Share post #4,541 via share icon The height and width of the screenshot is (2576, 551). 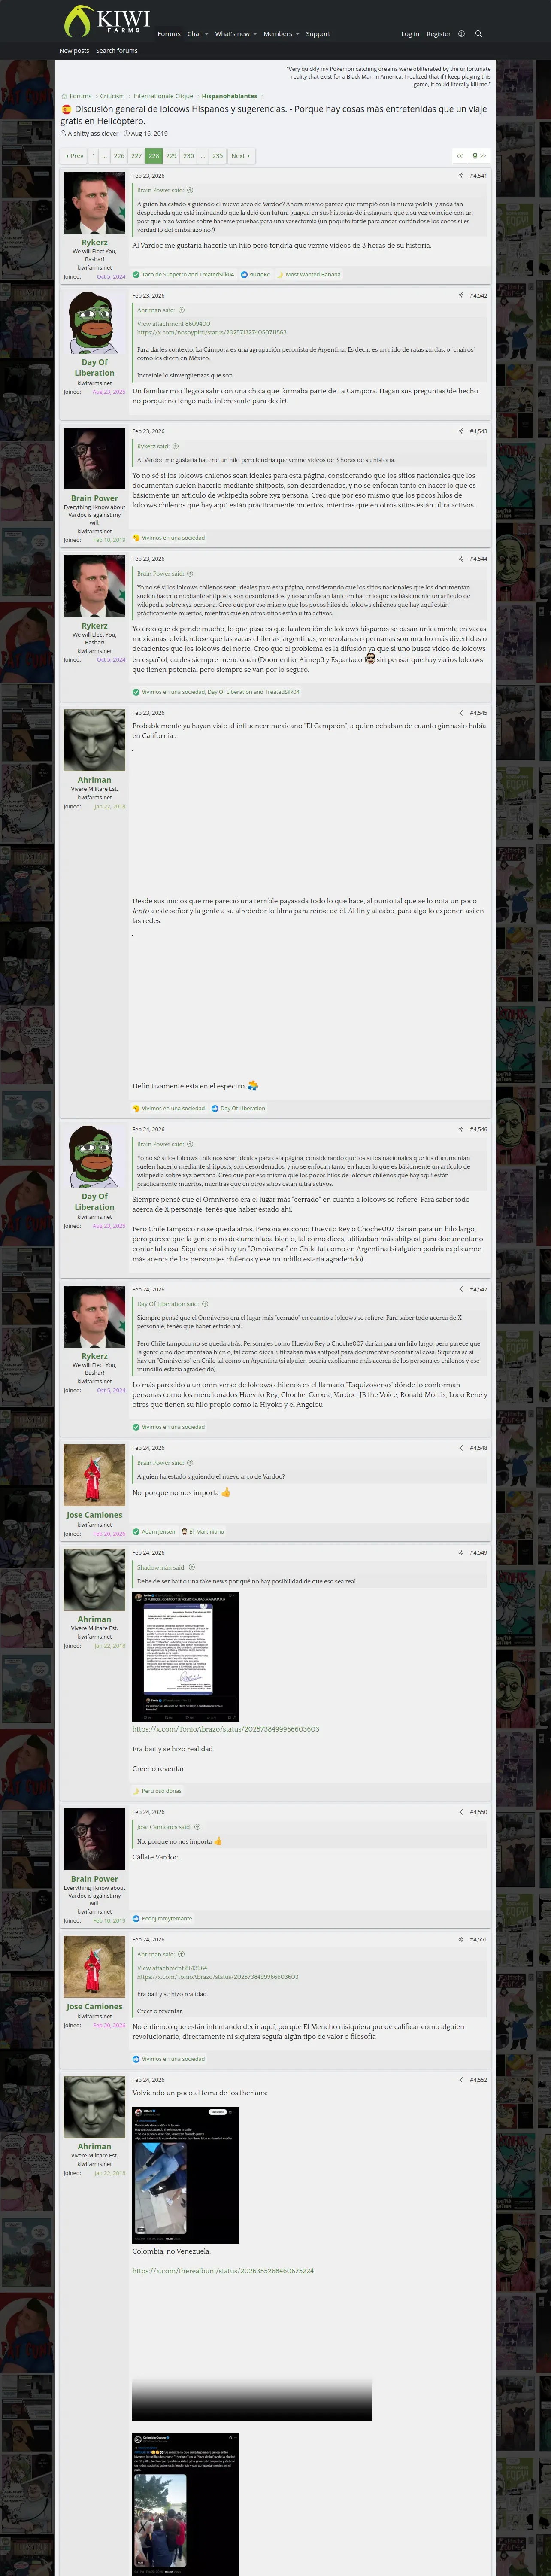pyautogui.click(x=461, y=176)
